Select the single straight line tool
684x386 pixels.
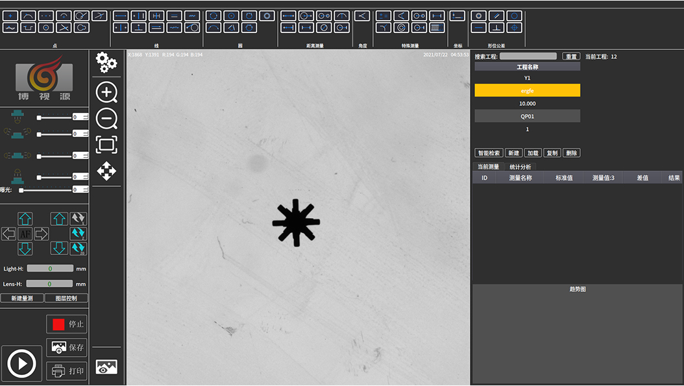coord(121,16)
